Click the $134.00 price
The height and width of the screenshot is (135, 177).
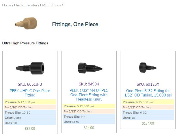point(148,123)
